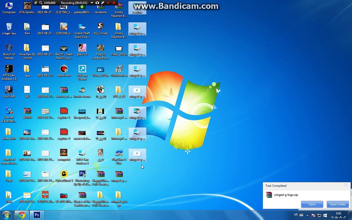Select the Wwe Raw By Ltonyh folder
352x220 pixels.
coord(27,52)
